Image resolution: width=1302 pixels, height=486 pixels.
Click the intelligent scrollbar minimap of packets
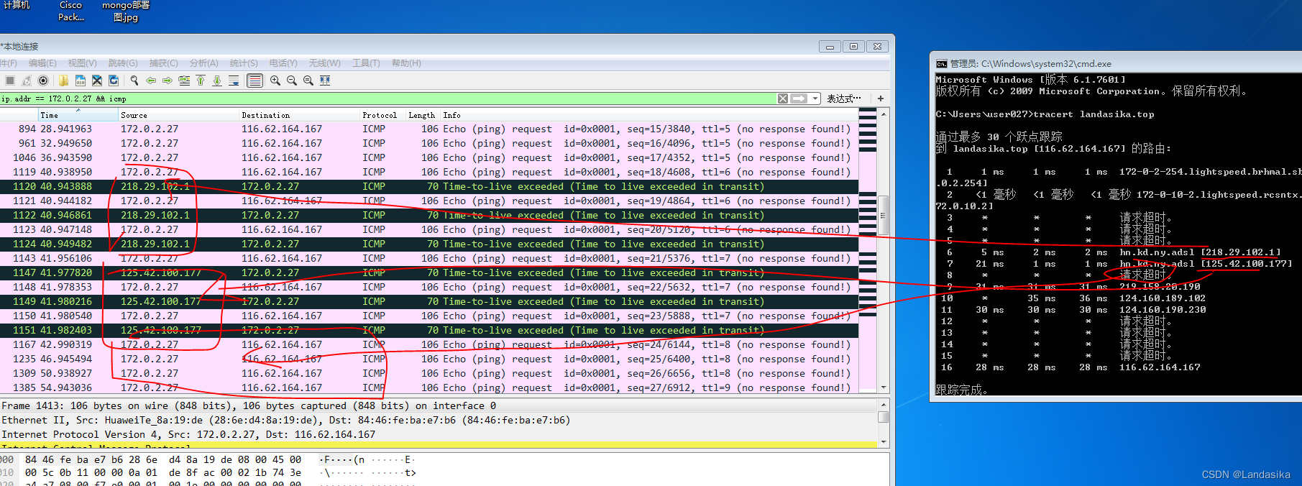(x=868, y=251)
